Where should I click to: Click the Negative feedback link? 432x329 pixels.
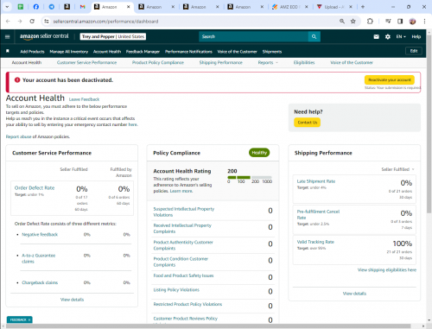[40, 235]
